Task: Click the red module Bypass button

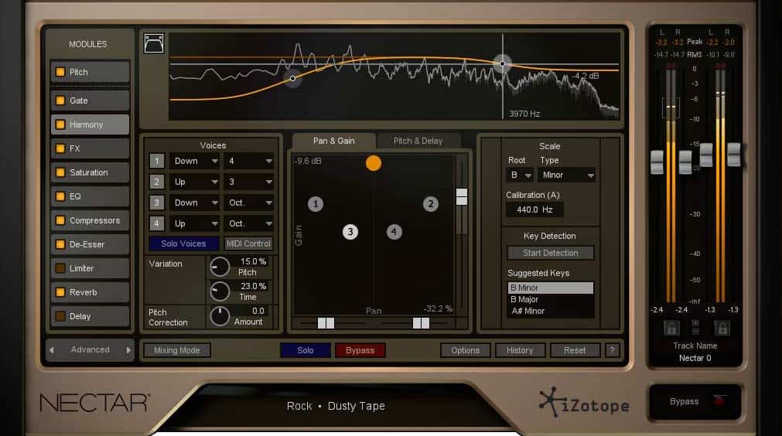Action: tap(360, 350)
